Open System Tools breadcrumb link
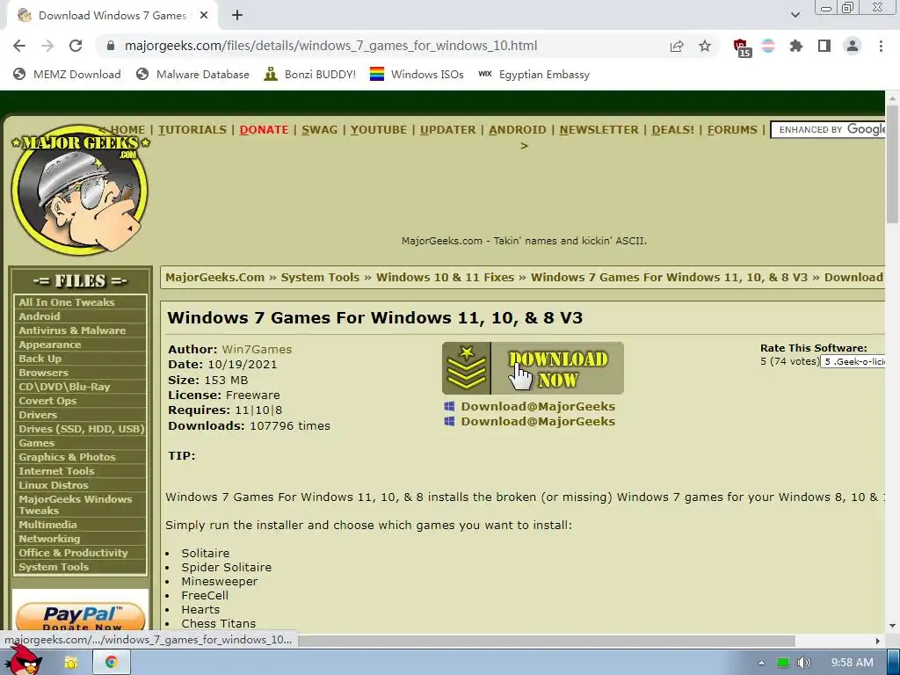This screenshot has width=900, height=675. [320, 277]
